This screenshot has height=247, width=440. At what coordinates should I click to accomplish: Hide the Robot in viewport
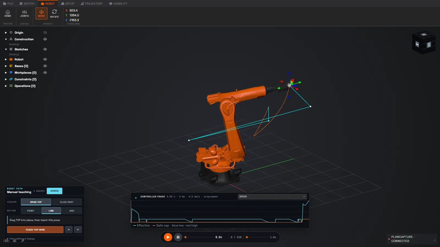tap(45, 59)
